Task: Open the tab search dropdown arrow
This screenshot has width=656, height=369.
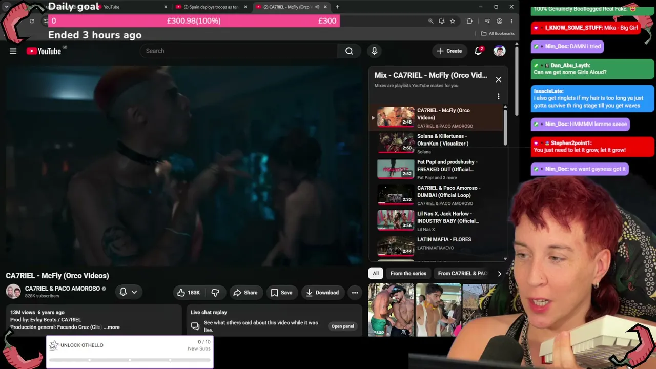Action: pyautogui.click(x=7, y=7)
